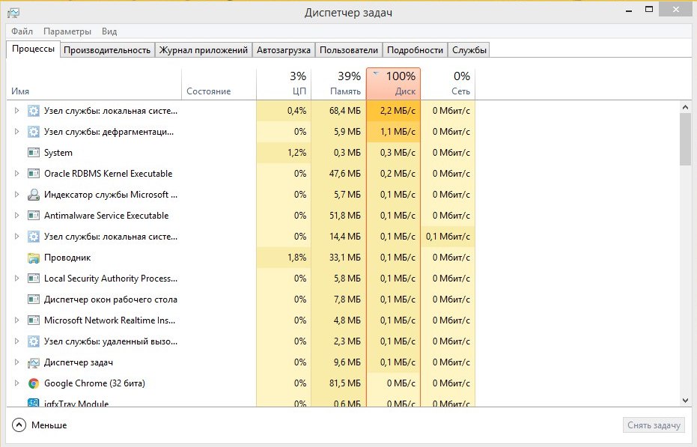The height and width of the screenshot is (447, 697).
Task: Click the 1,2% CPU value
Action: pos(296,153)
